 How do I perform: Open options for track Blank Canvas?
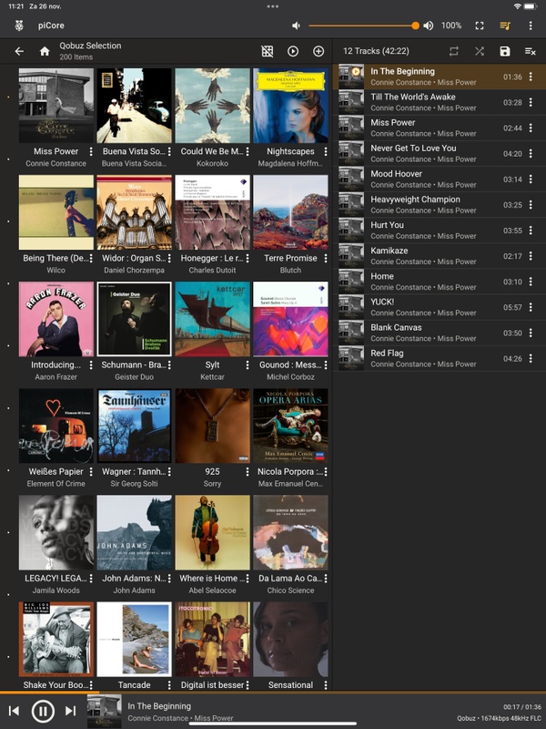[531, 333]
